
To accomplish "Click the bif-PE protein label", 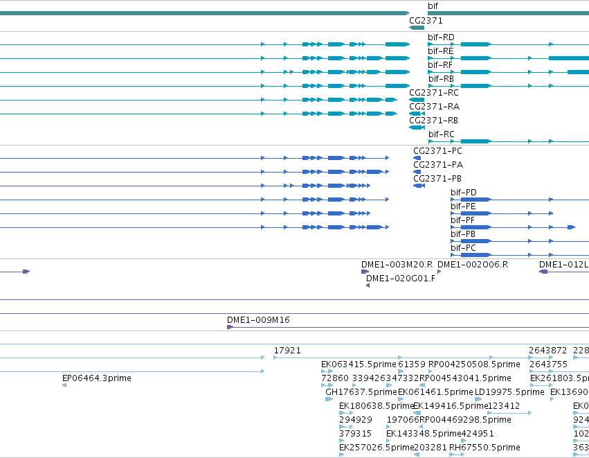I will click(463, 206).
